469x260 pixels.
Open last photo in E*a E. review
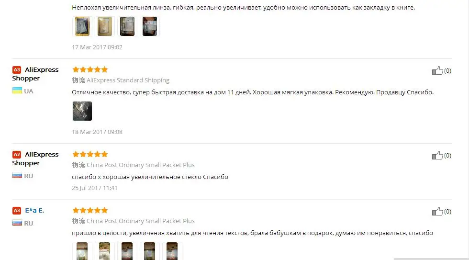coord(172,251)
